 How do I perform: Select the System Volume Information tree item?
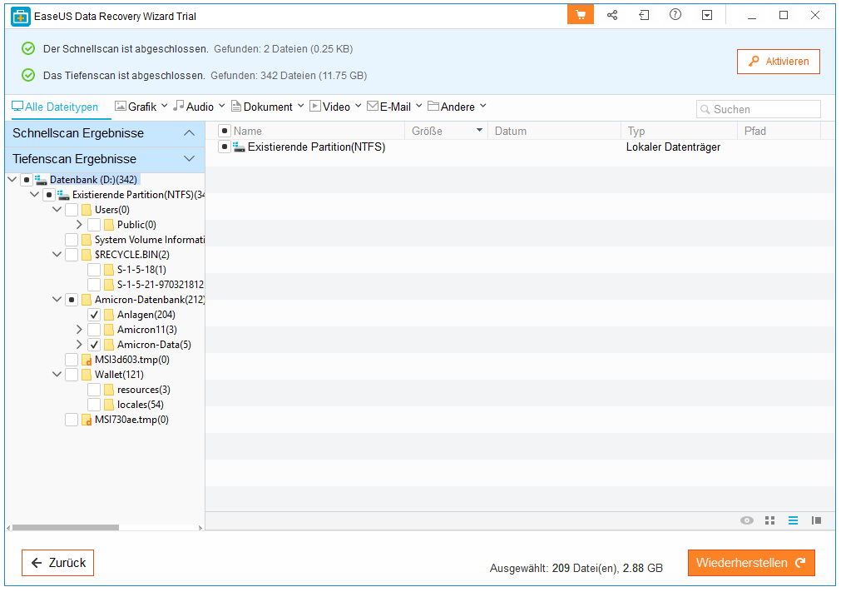click(x=150, y=240)
